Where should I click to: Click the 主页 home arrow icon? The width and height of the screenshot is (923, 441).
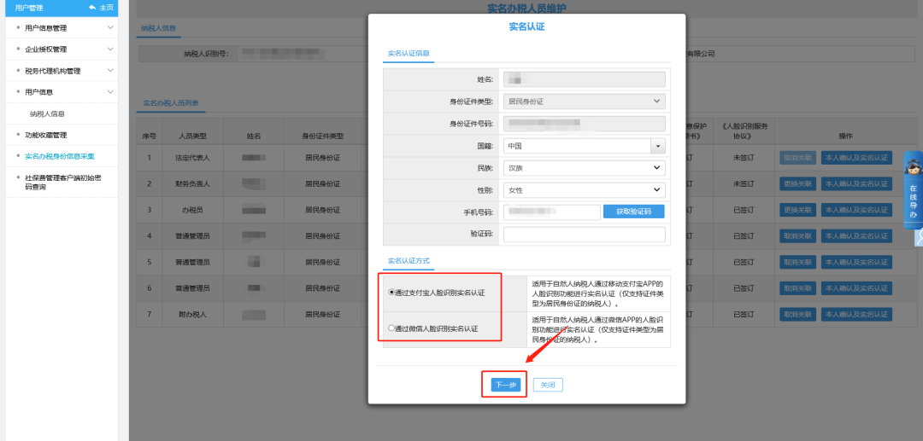(92, 8)
